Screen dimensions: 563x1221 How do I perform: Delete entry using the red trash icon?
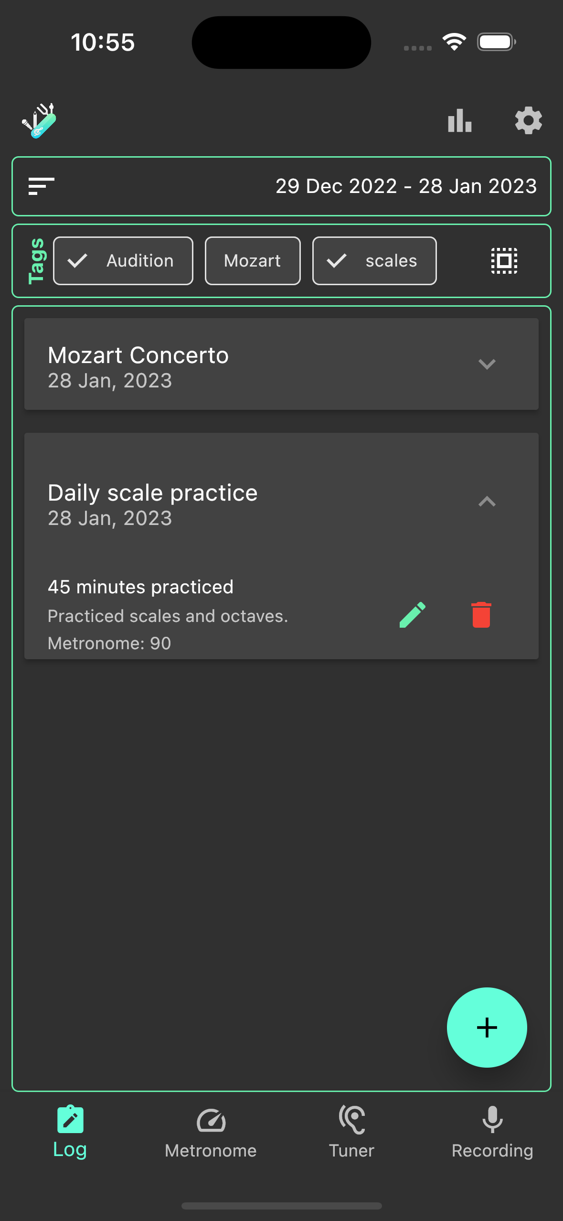[481, 614]
